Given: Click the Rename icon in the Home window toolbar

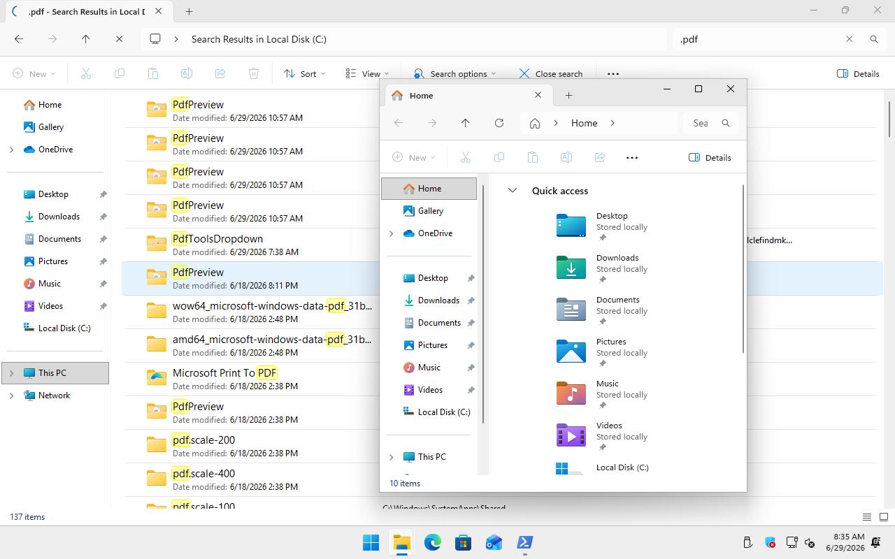Looking at the screenshot, I should 566,157.
